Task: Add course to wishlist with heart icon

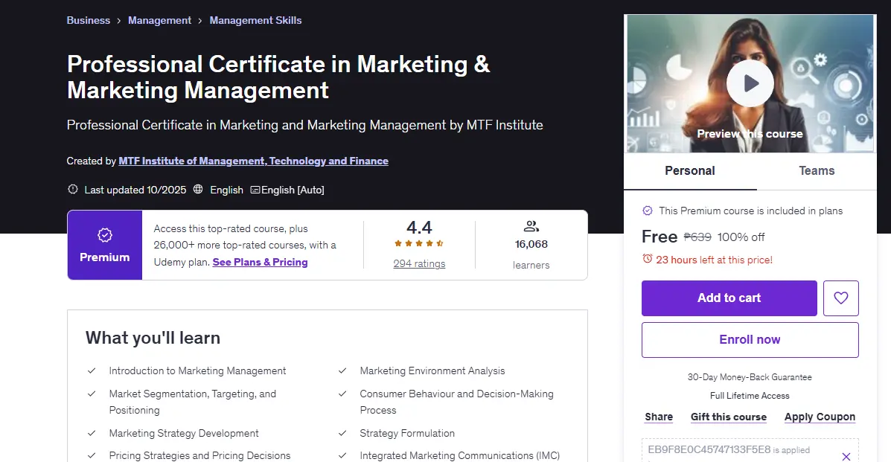Action: [x=841, y=298]
